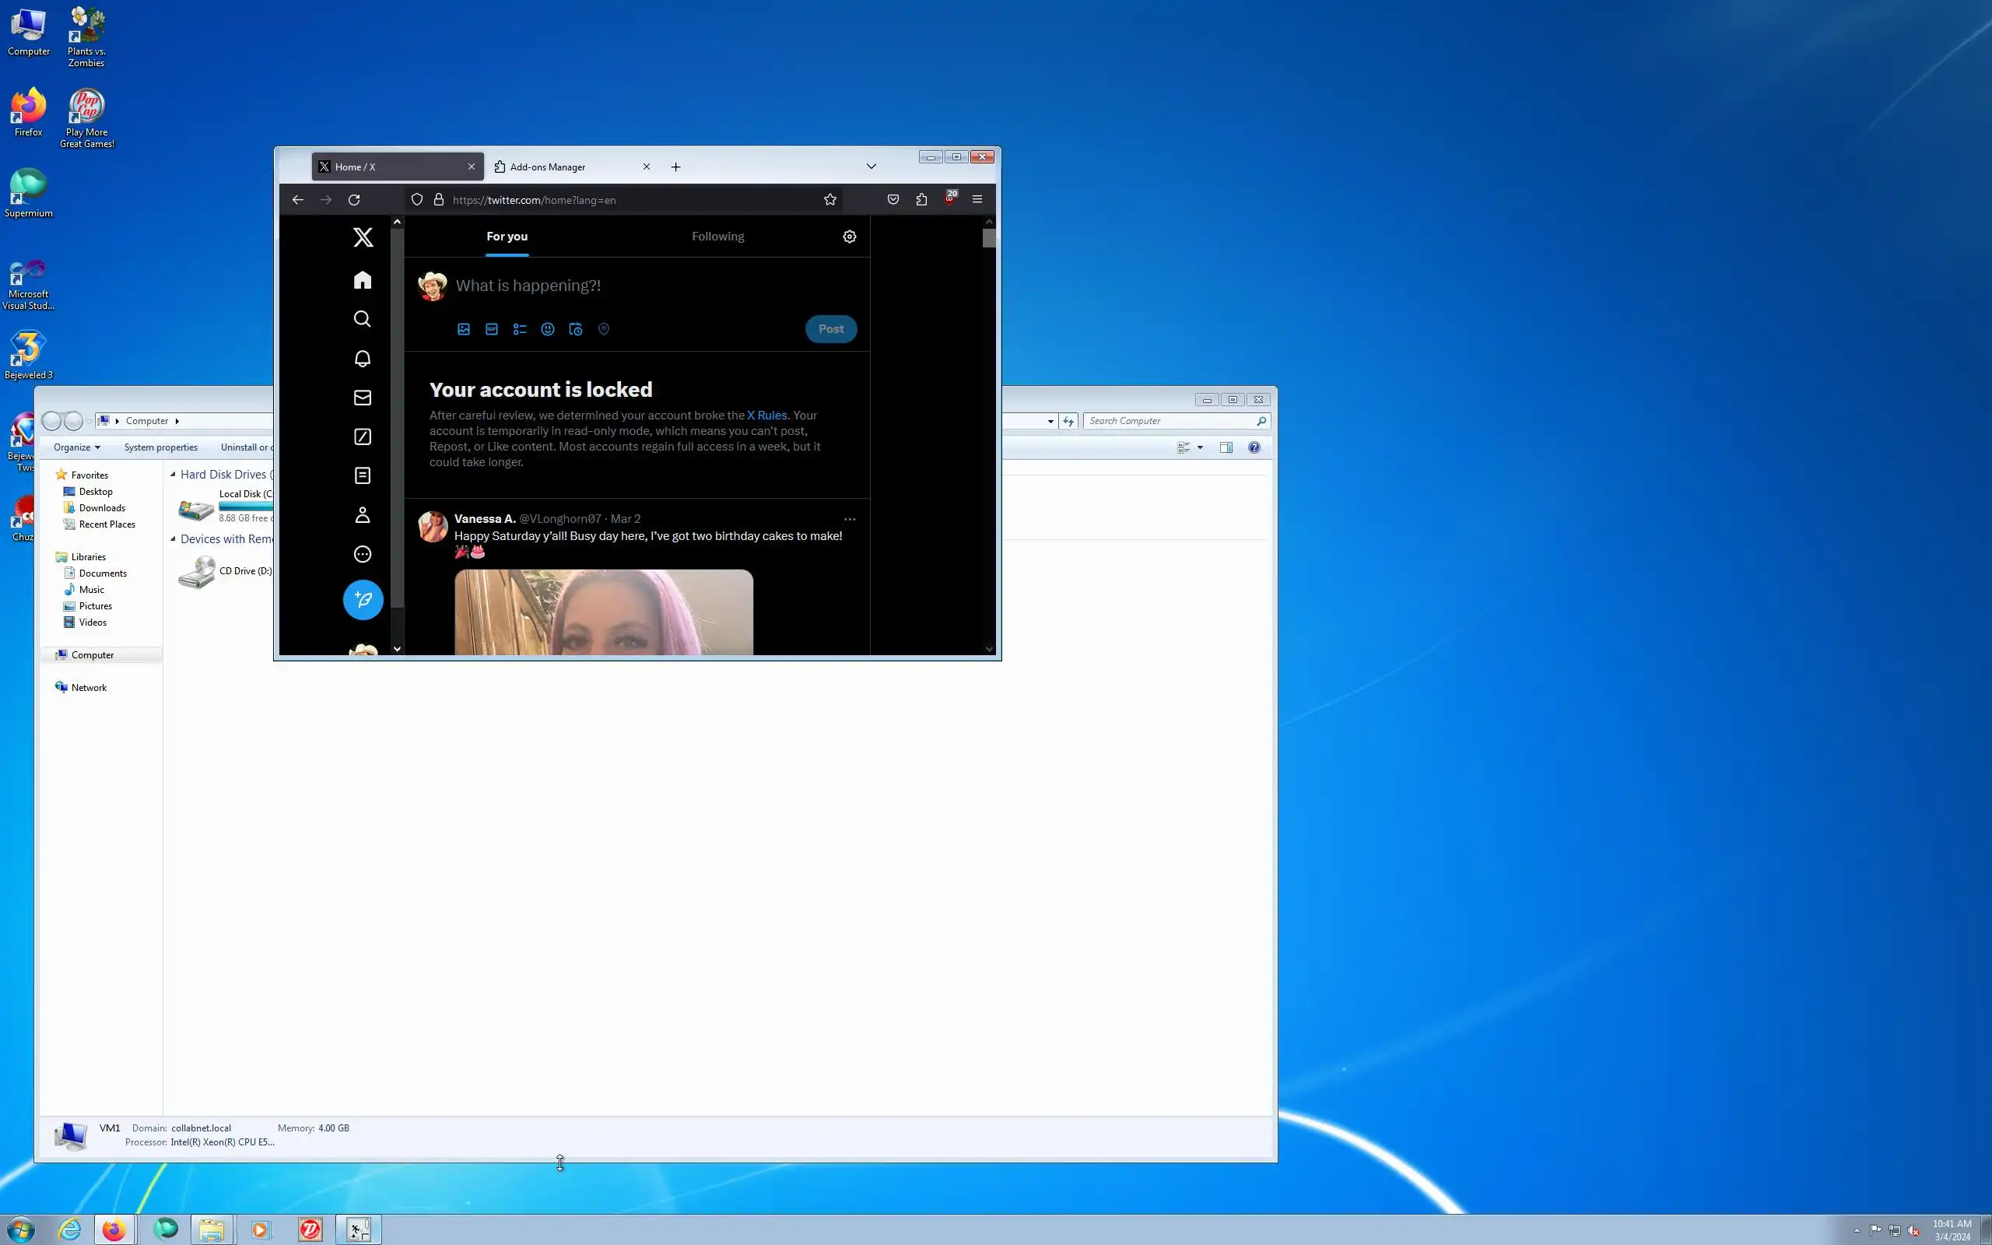Open Explorer change view dropdown arrow
This screenshot has height=1245, width=1992.
point(1200,448)
